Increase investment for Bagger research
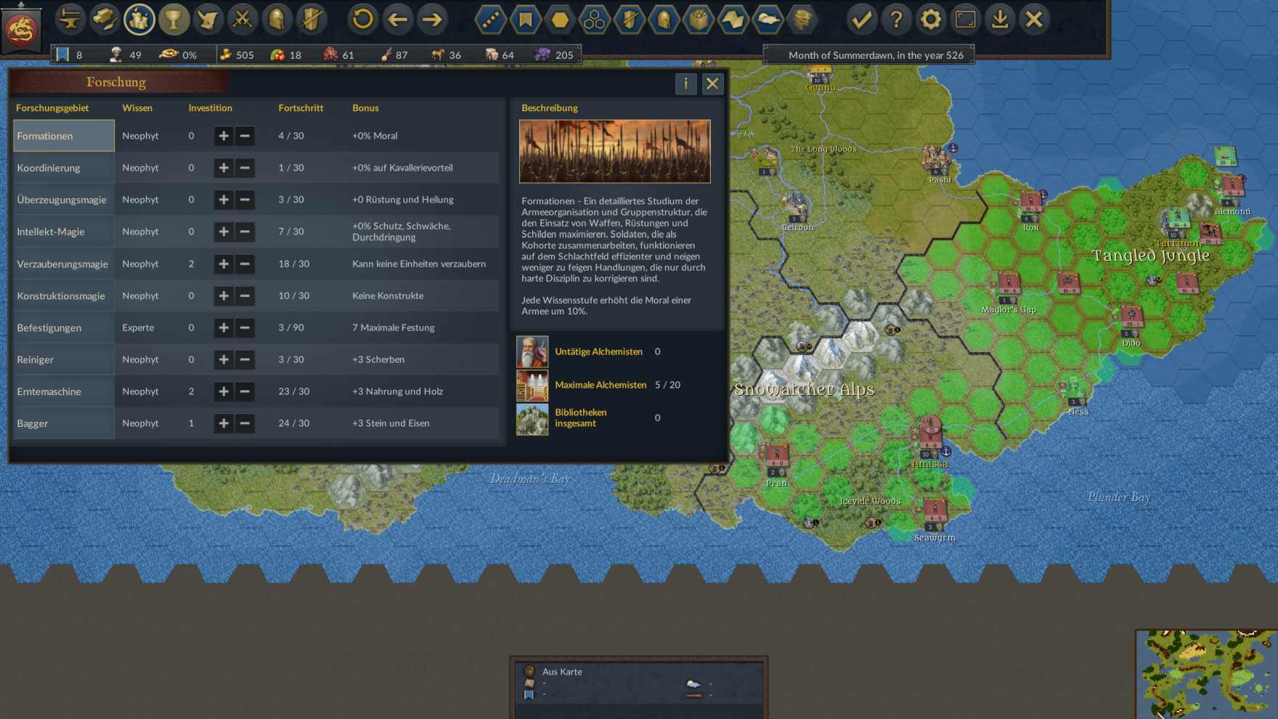Screen dimensions: 1278x719 (x=224, y=423)
